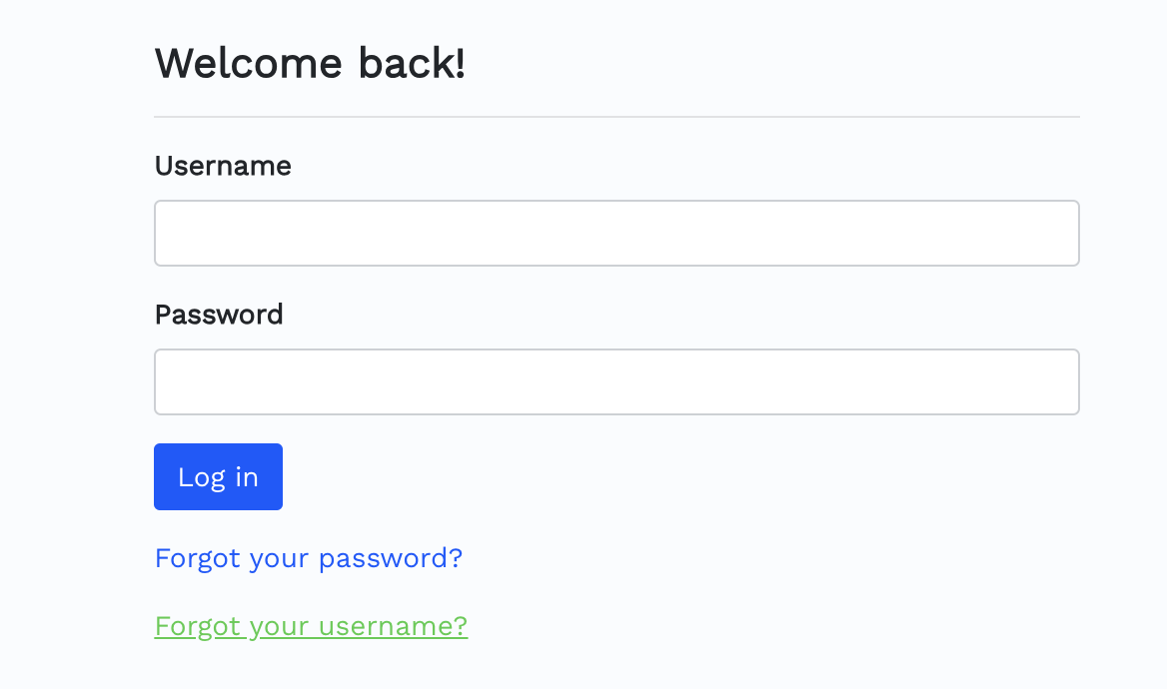Focus the Password text box
The height and width of the screenshot is (689, 1167).
(x=616, y=381)
